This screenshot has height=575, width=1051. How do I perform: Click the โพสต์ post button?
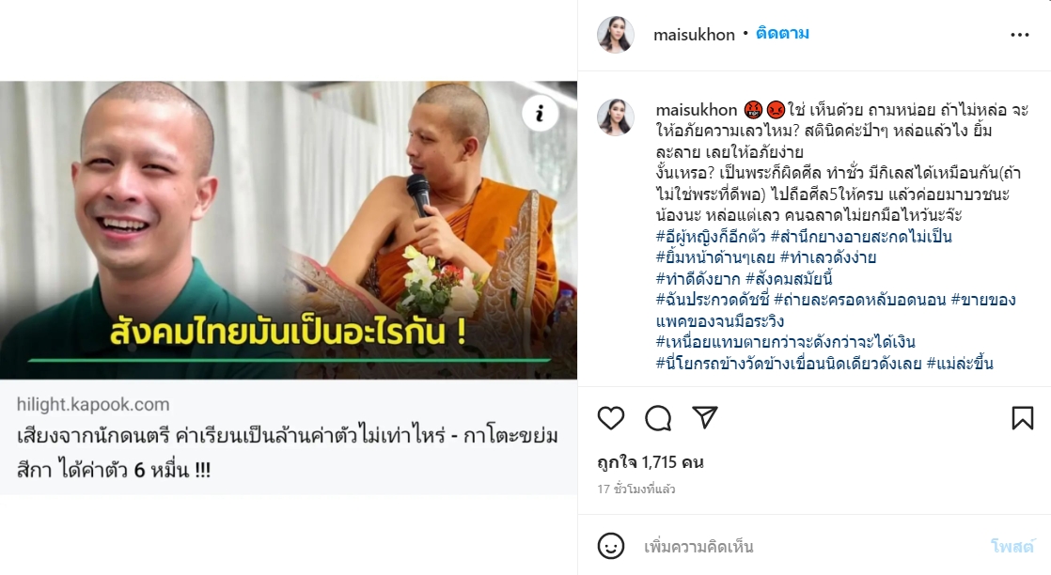pyautogui.click(x=1012, y=546)
